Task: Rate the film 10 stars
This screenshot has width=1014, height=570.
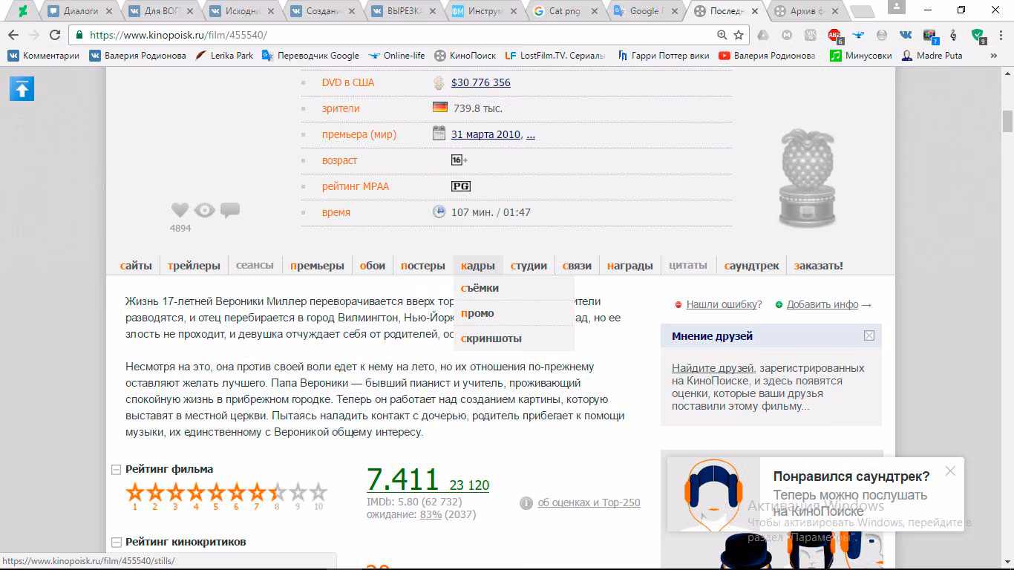Action: coord(318,492)
